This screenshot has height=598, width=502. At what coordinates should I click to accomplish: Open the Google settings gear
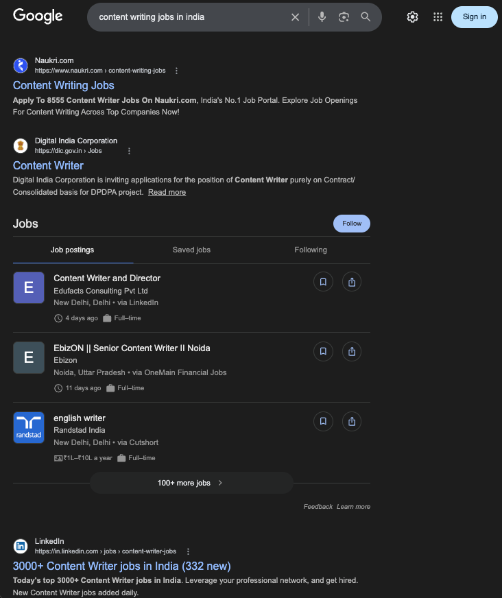(x=412, y=17)
